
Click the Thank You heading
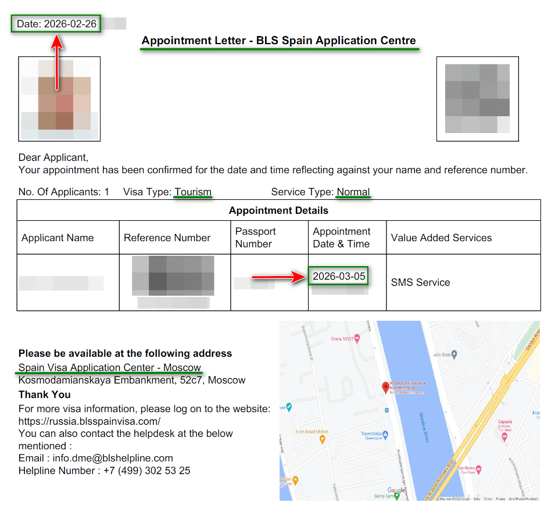45,395
